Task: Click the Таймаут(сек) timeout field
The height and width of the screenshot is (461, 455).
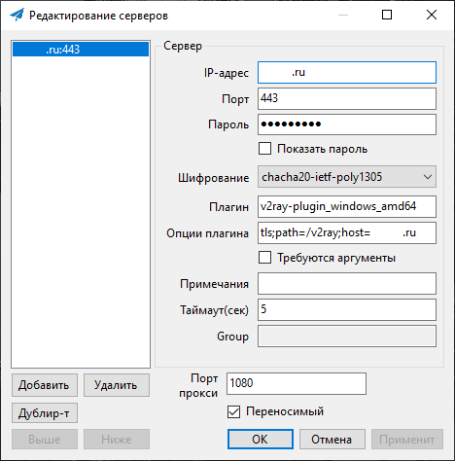Action: click(x=347, y=309)
